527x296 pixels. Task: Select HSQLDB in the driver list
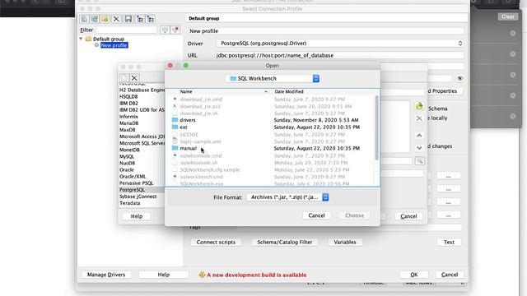click(128, 97)
